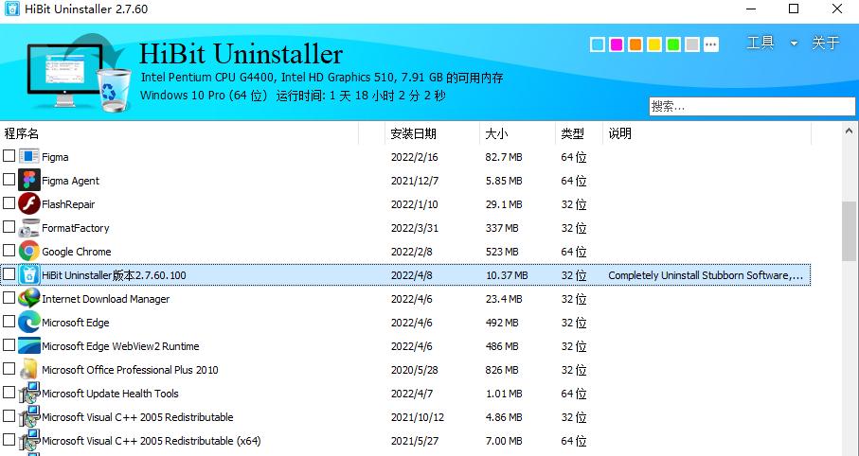Click the scrollbar up arrow
The height and width of the screenshot is (456, 859).
coord(850,131)
